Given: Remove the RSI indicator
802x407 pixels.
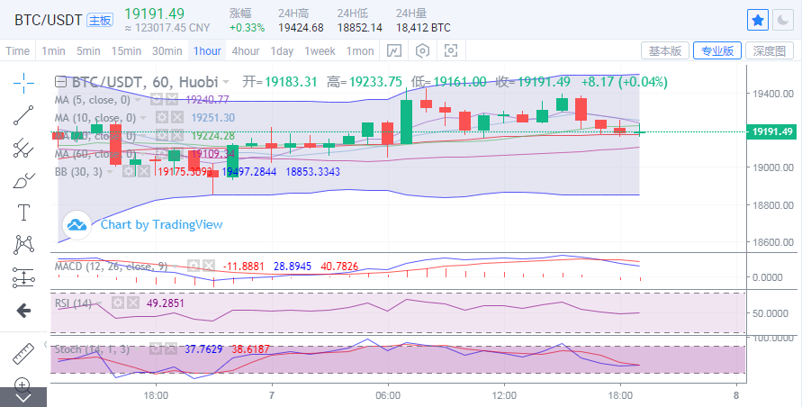Looking at the screenshot, I should (x=133, y=303).
